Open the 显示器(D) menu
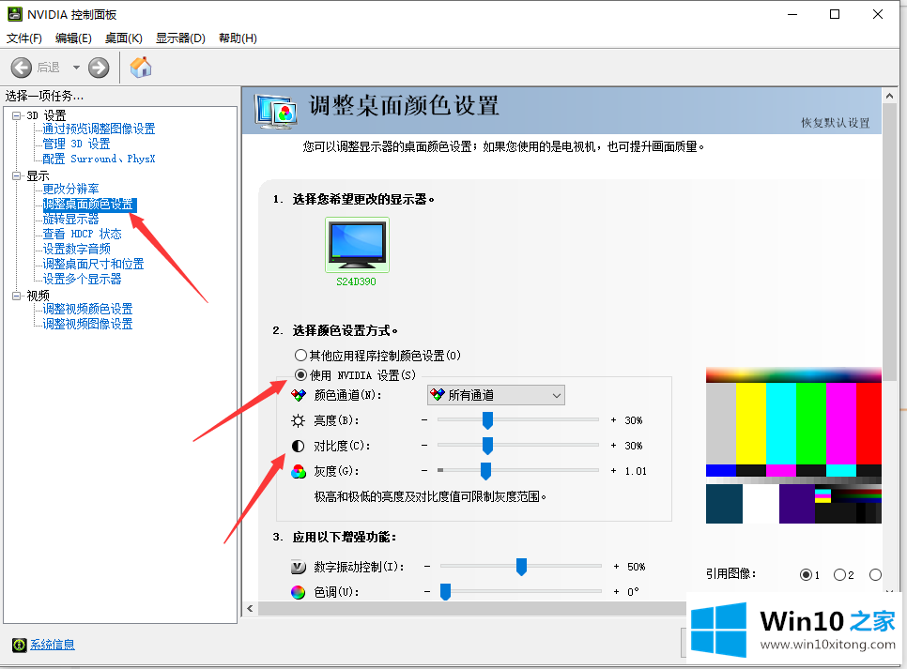Image resolution: width=907 pixels, height=669 pixels. (x=180, y=38)
